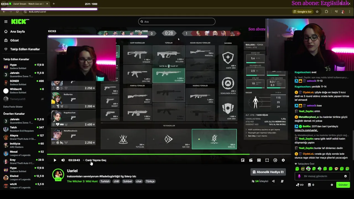Select the Turkish tag

(x=105, y=181)
